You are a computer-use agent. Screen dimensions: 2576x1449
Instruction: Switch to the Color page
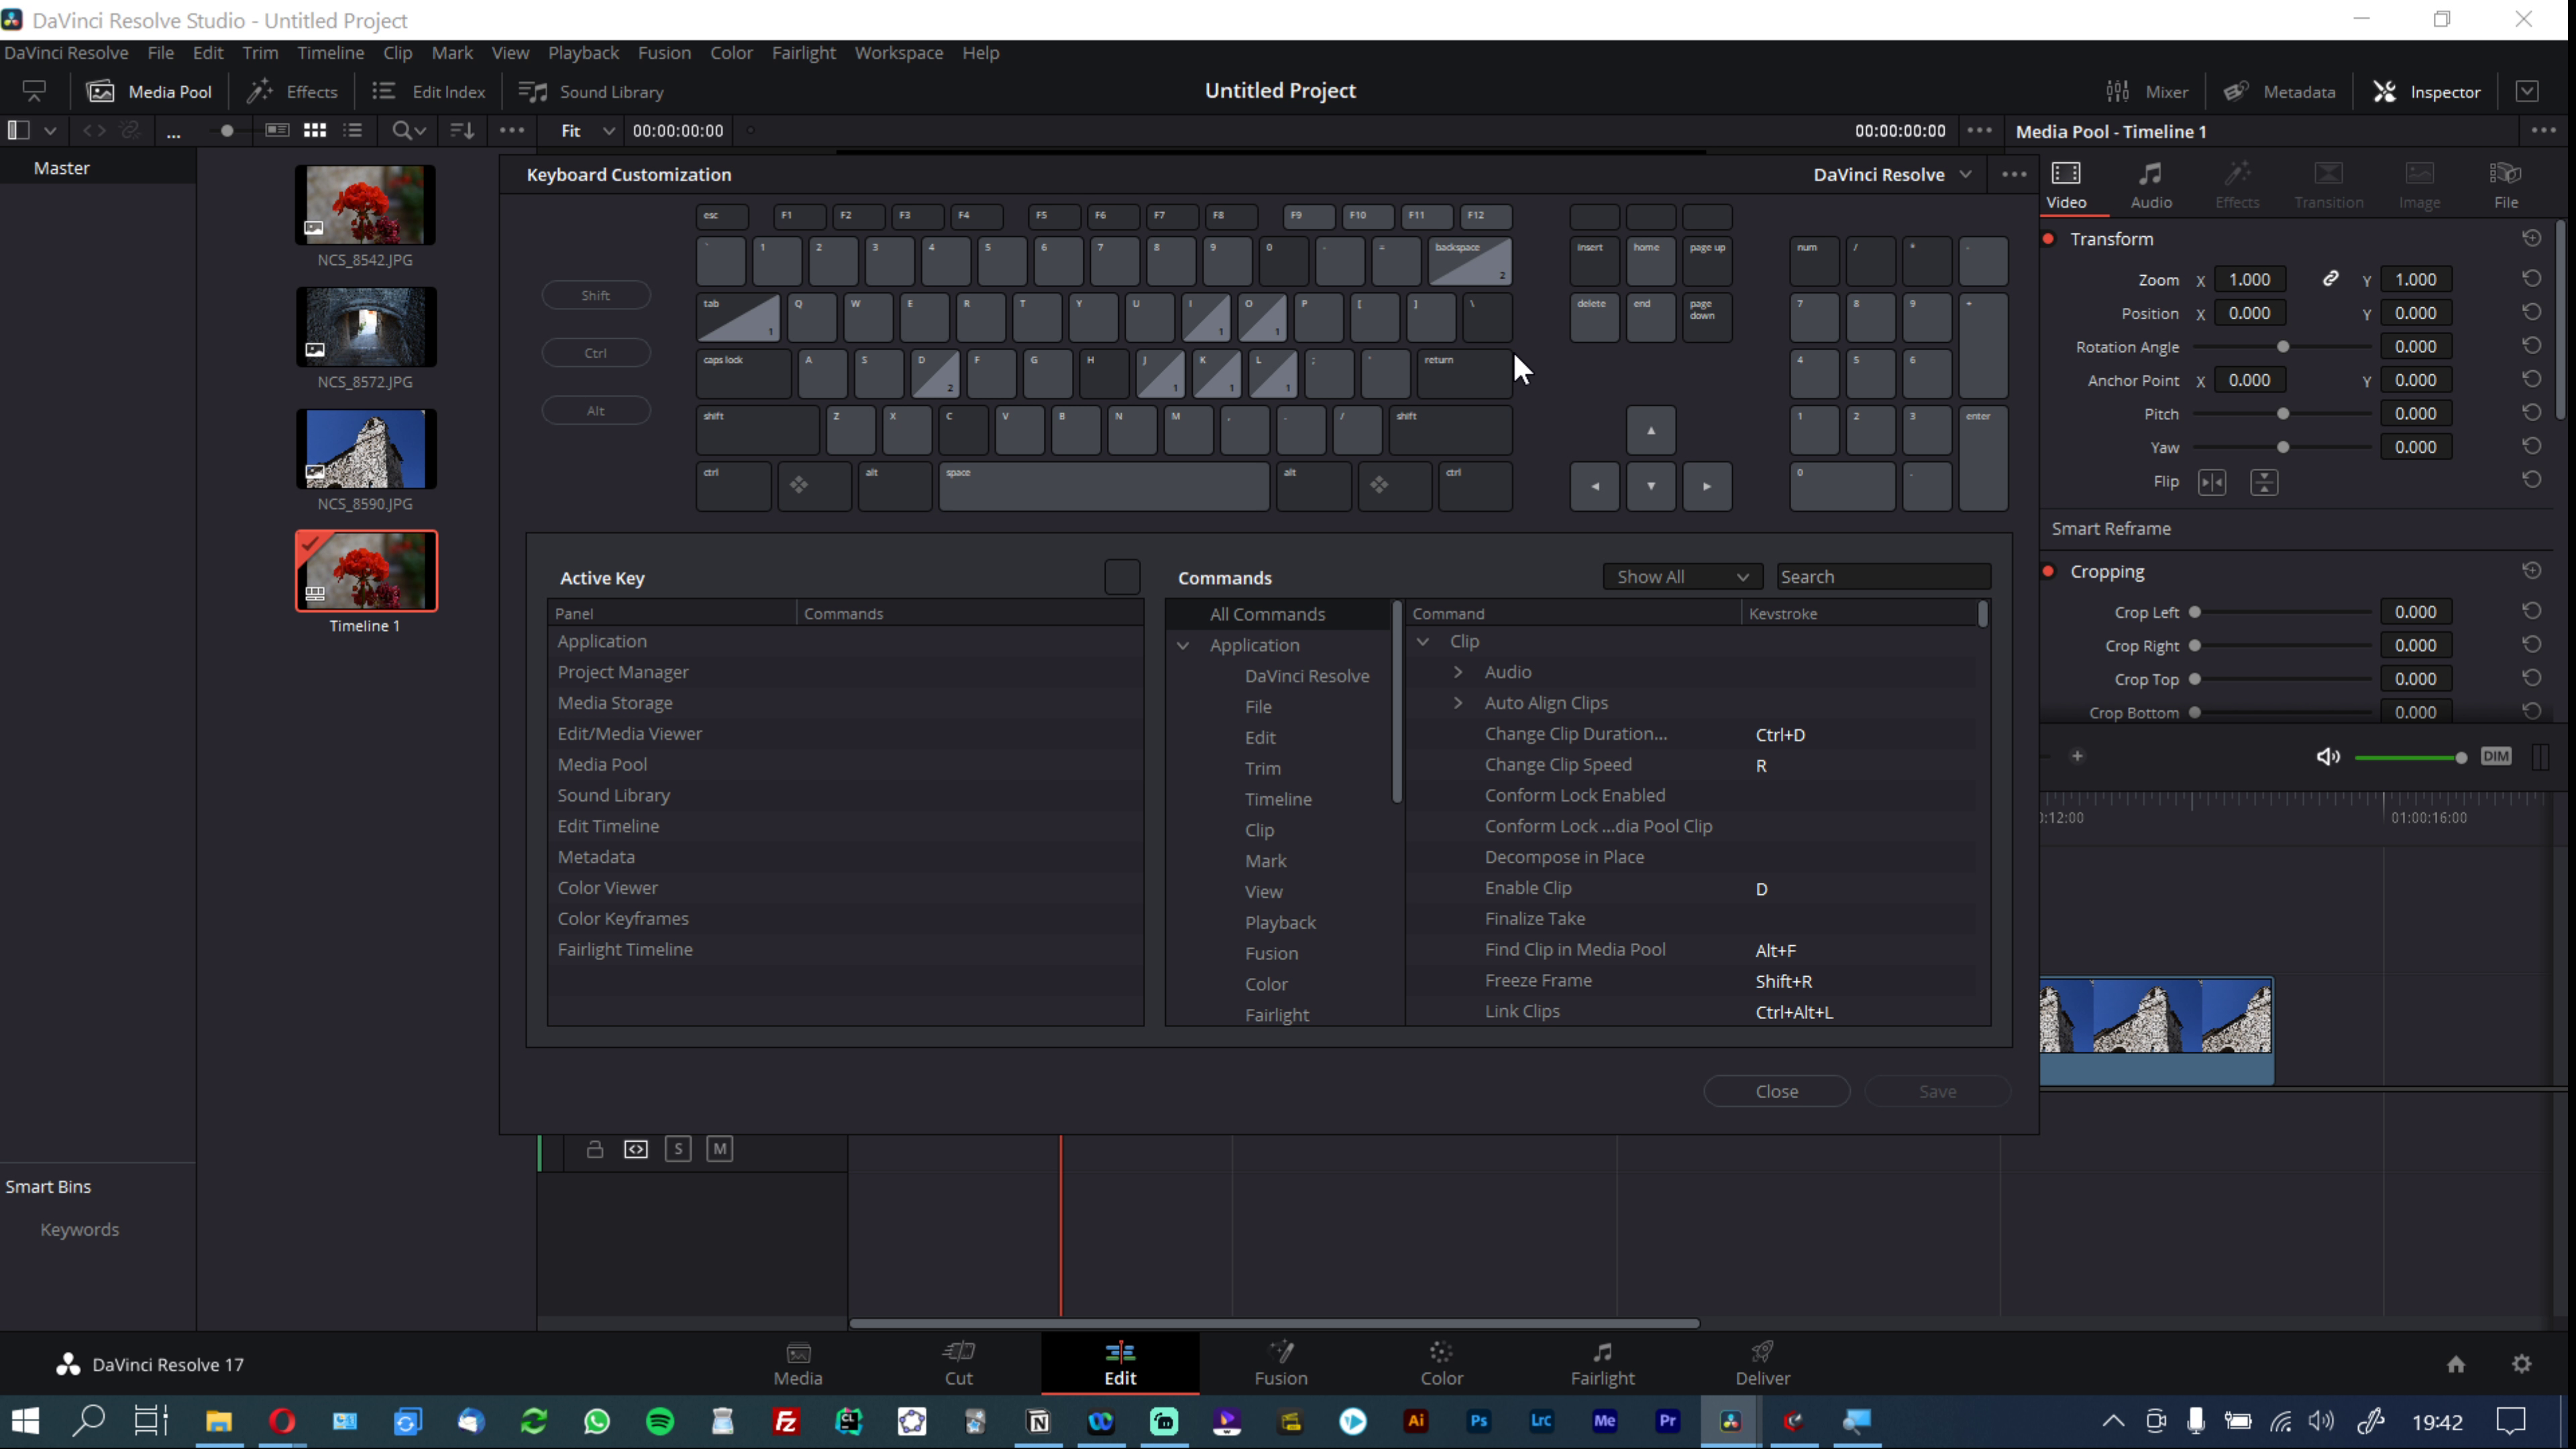(x=1441, y=1364)
